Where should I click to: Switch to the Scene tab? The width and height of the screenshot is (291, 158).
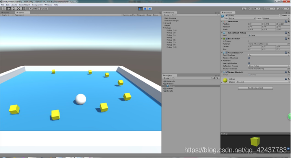click(x=5, y=13)
